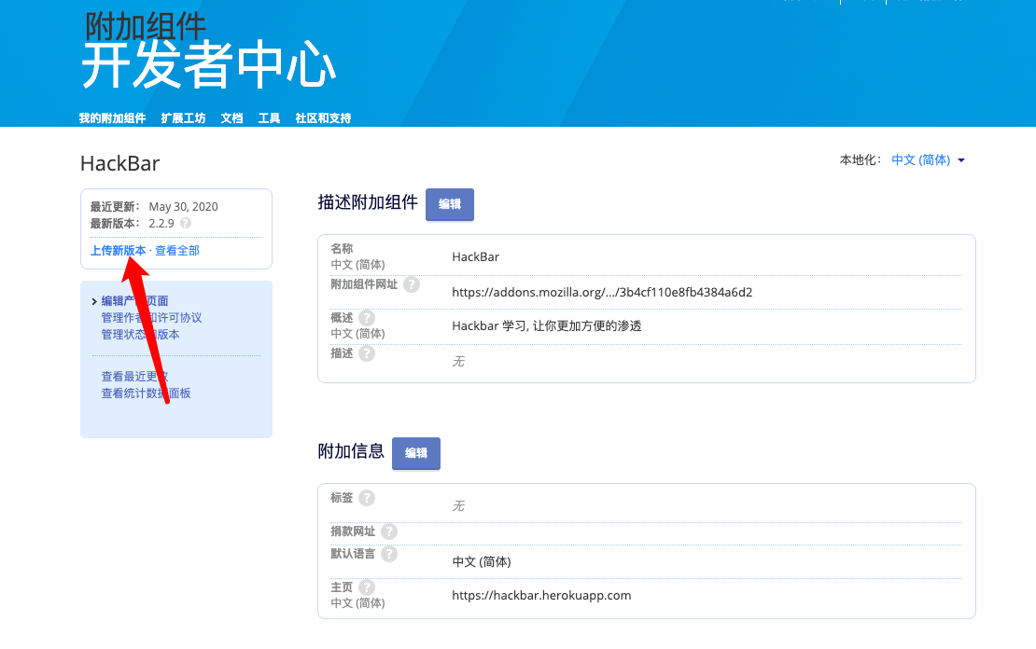Click 编辑 button next to 描述附加组件
1036x649 pixels.
(449, 204)
